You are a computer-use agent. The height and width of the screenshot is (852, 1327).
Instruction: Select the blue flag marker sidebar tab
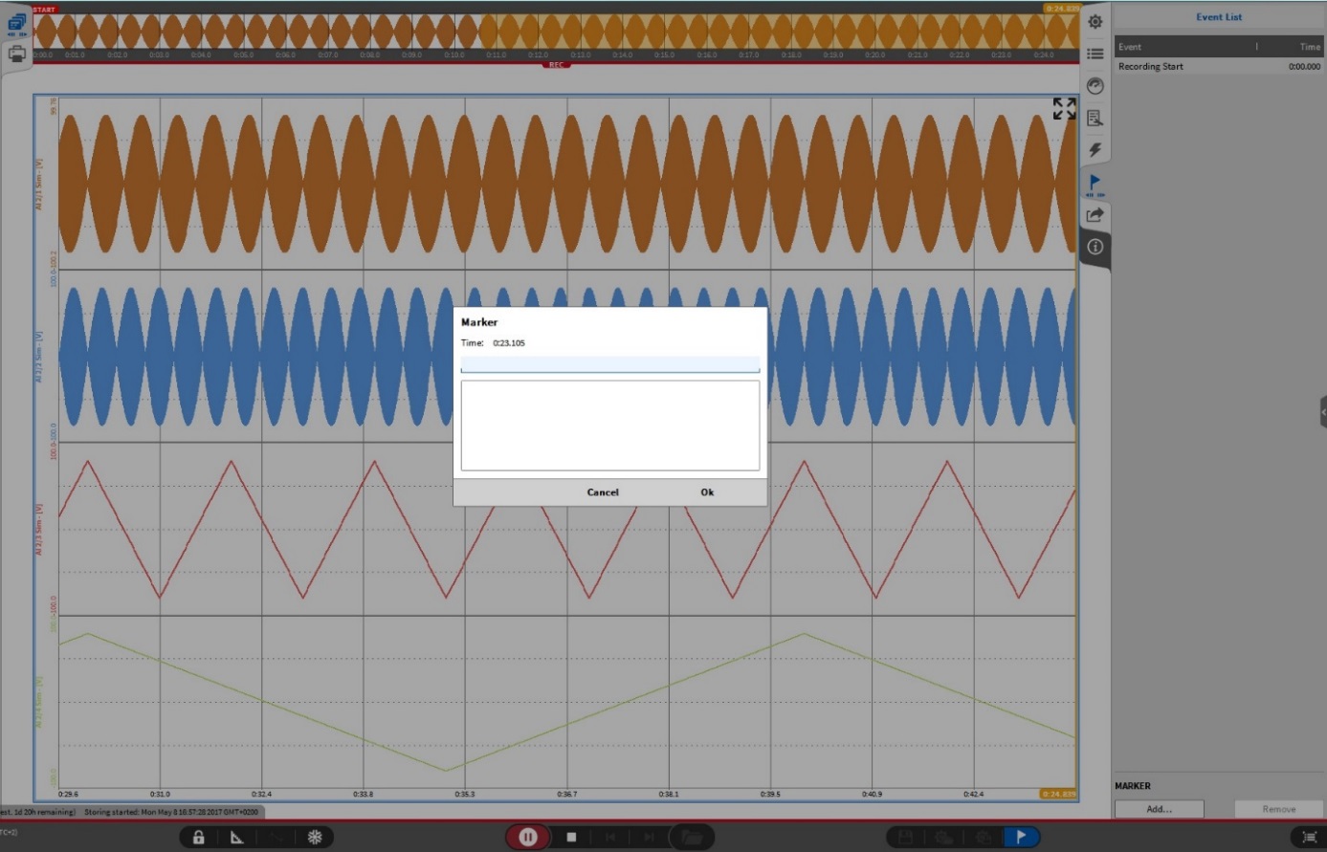point(1095,183)
